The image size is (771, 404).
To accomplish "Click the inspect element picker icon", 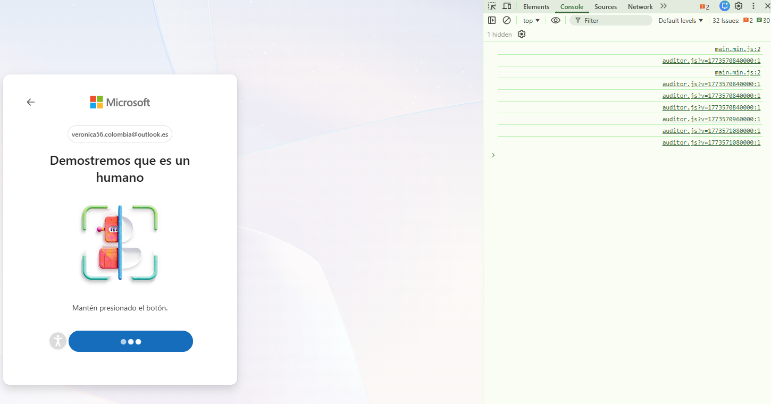I will point(492,6).
